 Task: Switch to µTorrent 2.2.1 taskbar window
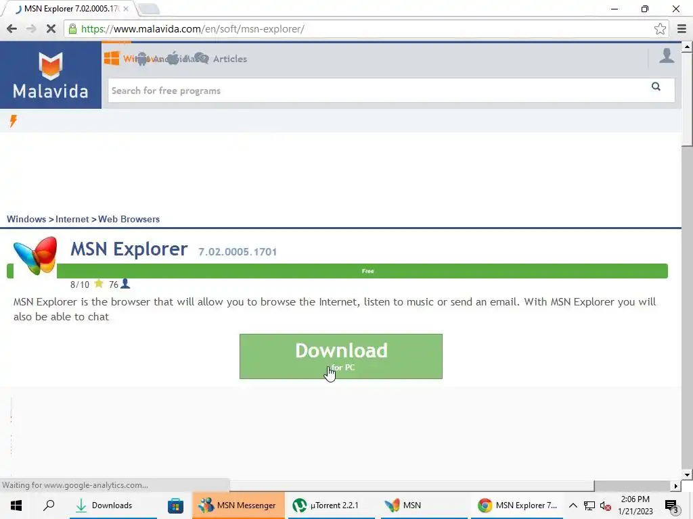[x=332, y=505]
